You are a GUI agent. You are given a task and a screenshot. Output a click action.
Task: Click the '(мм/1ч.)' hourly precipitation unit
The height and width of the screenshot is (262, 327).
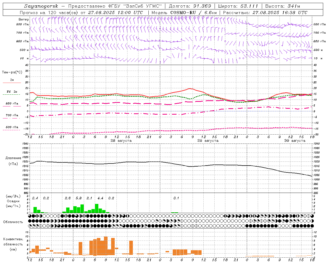pos(13,206)
